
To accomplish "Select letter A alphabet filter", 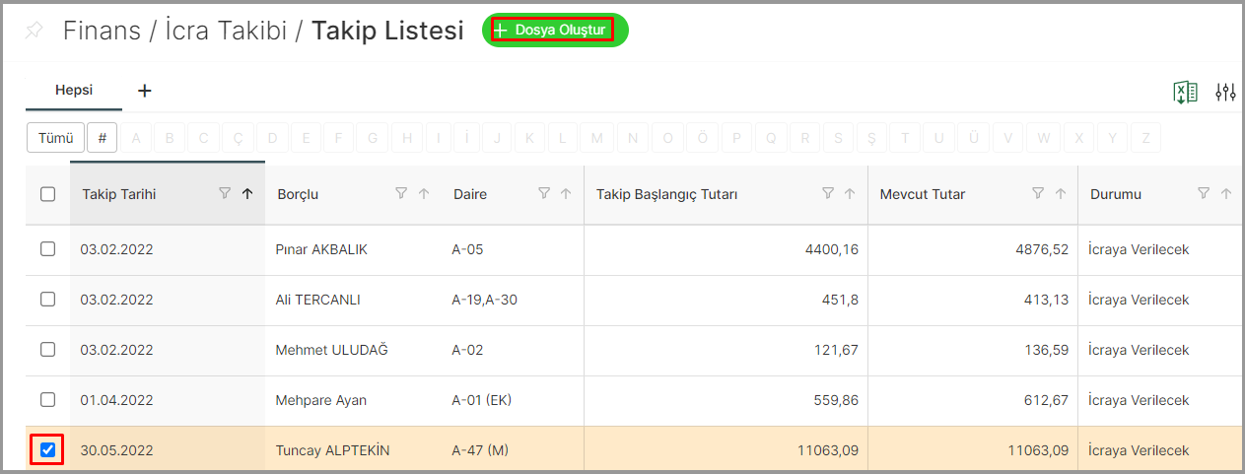I will pos(136,138).
